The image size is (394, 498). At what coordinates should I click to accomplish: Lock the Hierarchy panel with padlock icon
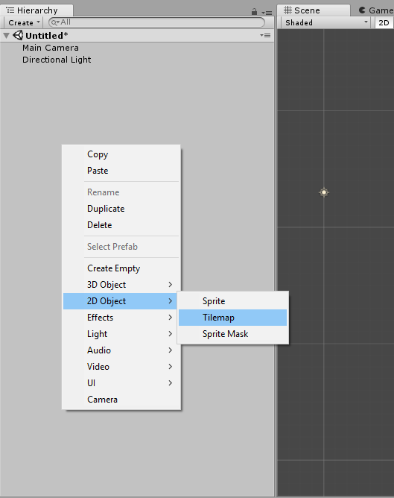click(254, 12)
